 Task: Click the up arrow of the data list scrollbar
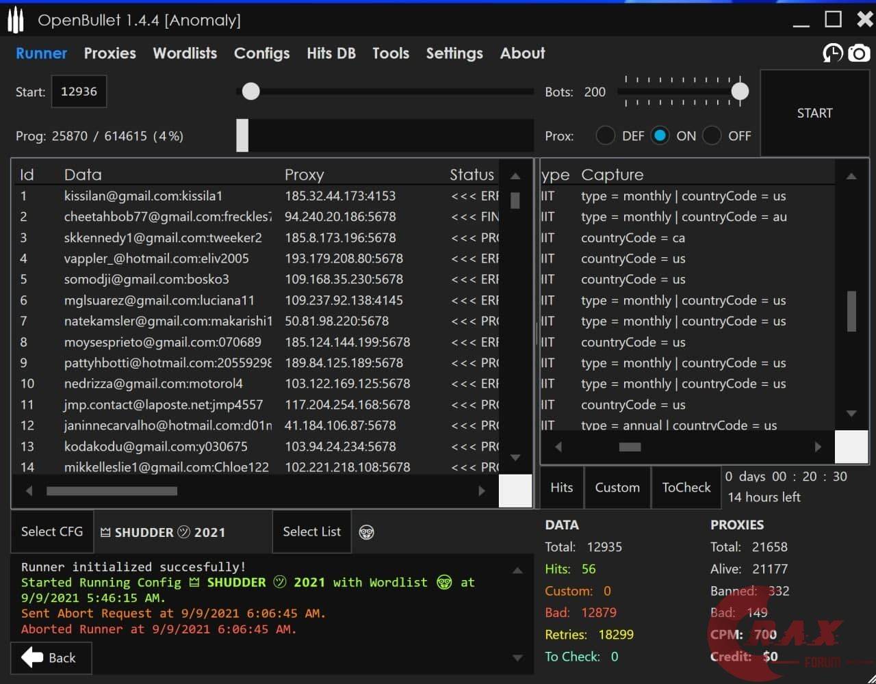click(x=515, y=176)
